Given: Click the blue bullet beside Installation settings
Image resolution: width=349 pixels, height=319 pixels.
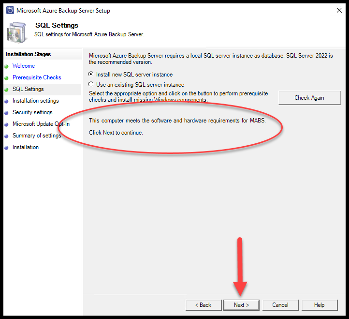Looking at the screenshot, I should click(x=7, y=101).
